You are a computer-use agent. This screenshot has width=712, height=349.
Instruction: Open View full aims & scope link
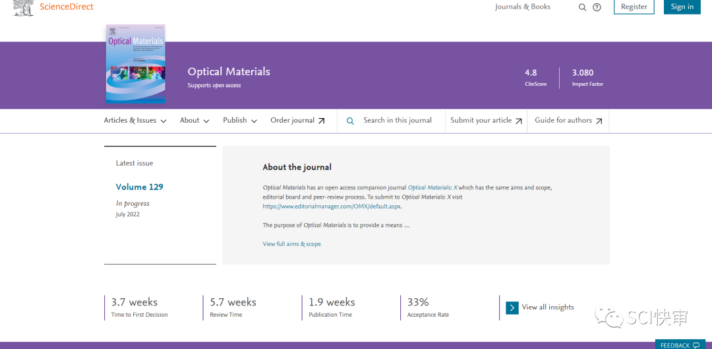[x=291, y=244]
